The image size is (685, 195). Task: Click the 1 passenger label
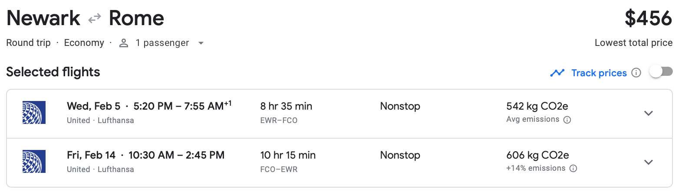coord(162,43)
